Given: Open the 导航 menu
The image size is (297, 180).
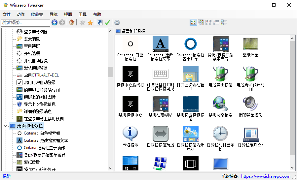Looking at the screenshot, I should (x=54, y=15).
